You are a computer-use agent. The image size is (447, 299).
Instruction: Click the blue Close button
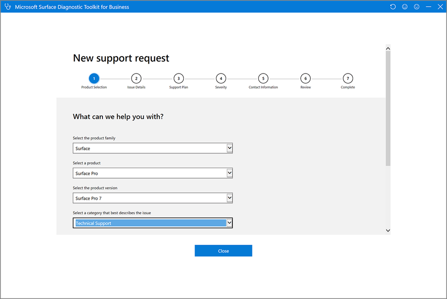coord(224,251)
